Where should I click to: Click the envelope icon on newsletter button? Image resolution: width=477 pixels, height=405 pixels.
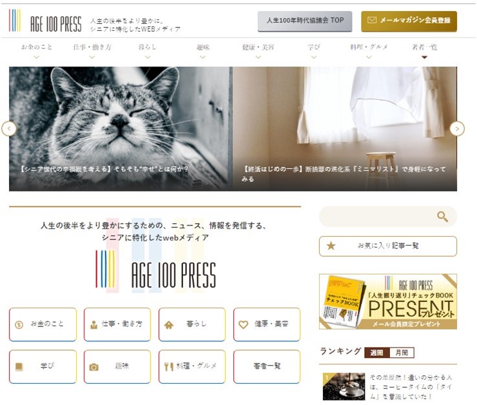pyautogui.click(x=372, y=20)
